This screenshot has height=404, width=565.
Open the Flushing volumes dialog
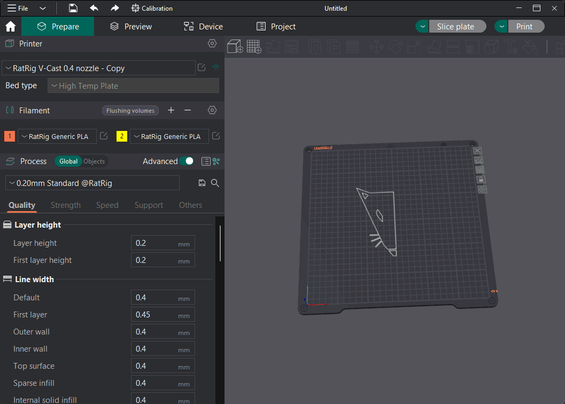tap(130, 110)
